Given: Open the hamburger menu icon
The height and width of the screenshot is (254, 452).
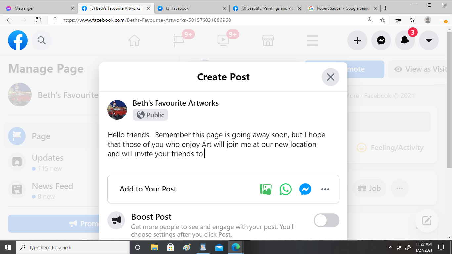Looking at the screenshot, I should pos(312,40).
